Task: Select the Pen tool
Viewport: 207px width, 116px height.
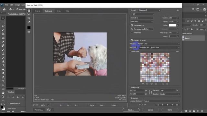Action: click(x=3, y=77)
